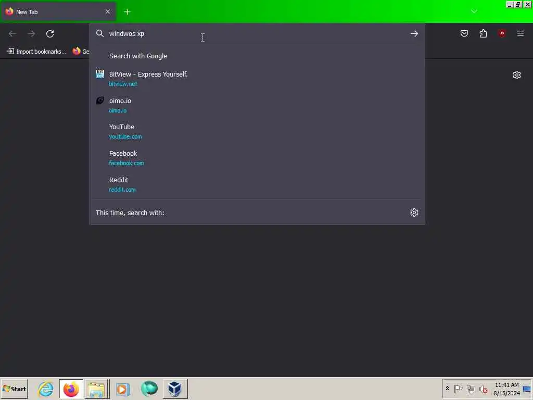533x400 pixels.
Task: Open the Firefox application menu (hamburger)
Action: [520, 33]
